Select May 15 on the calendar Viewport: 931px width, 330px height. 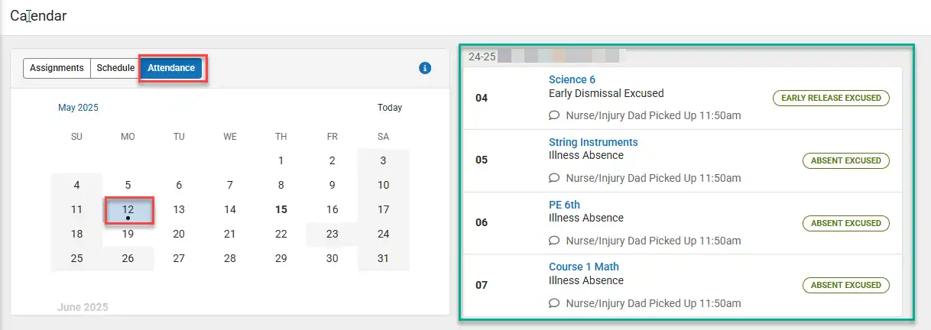coord(281,209)
